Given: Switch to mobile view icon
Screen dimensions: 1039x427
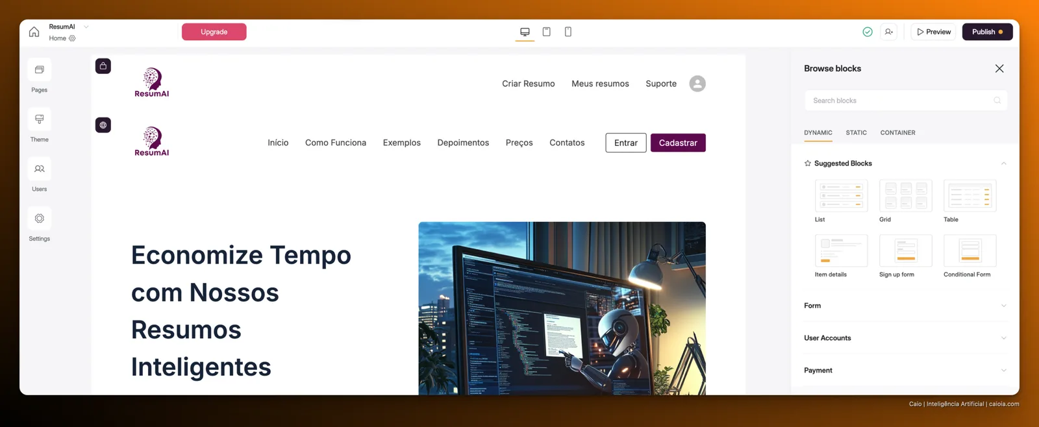Looking at the screenshot, I should point(568,32).
